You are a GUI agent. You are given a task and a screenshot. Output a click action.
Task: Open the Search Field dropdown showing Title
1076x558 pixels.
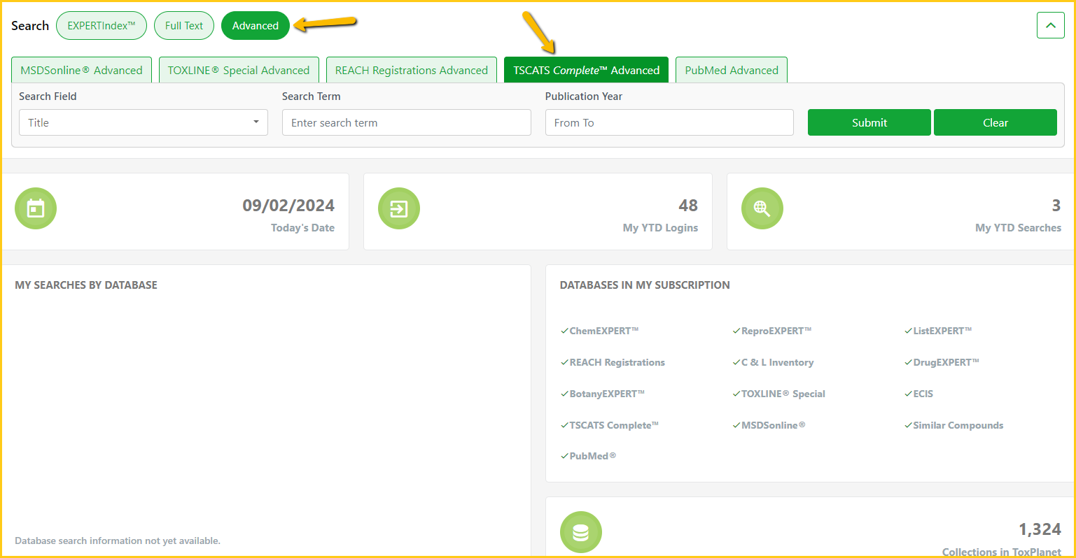[x=143, y=122]
